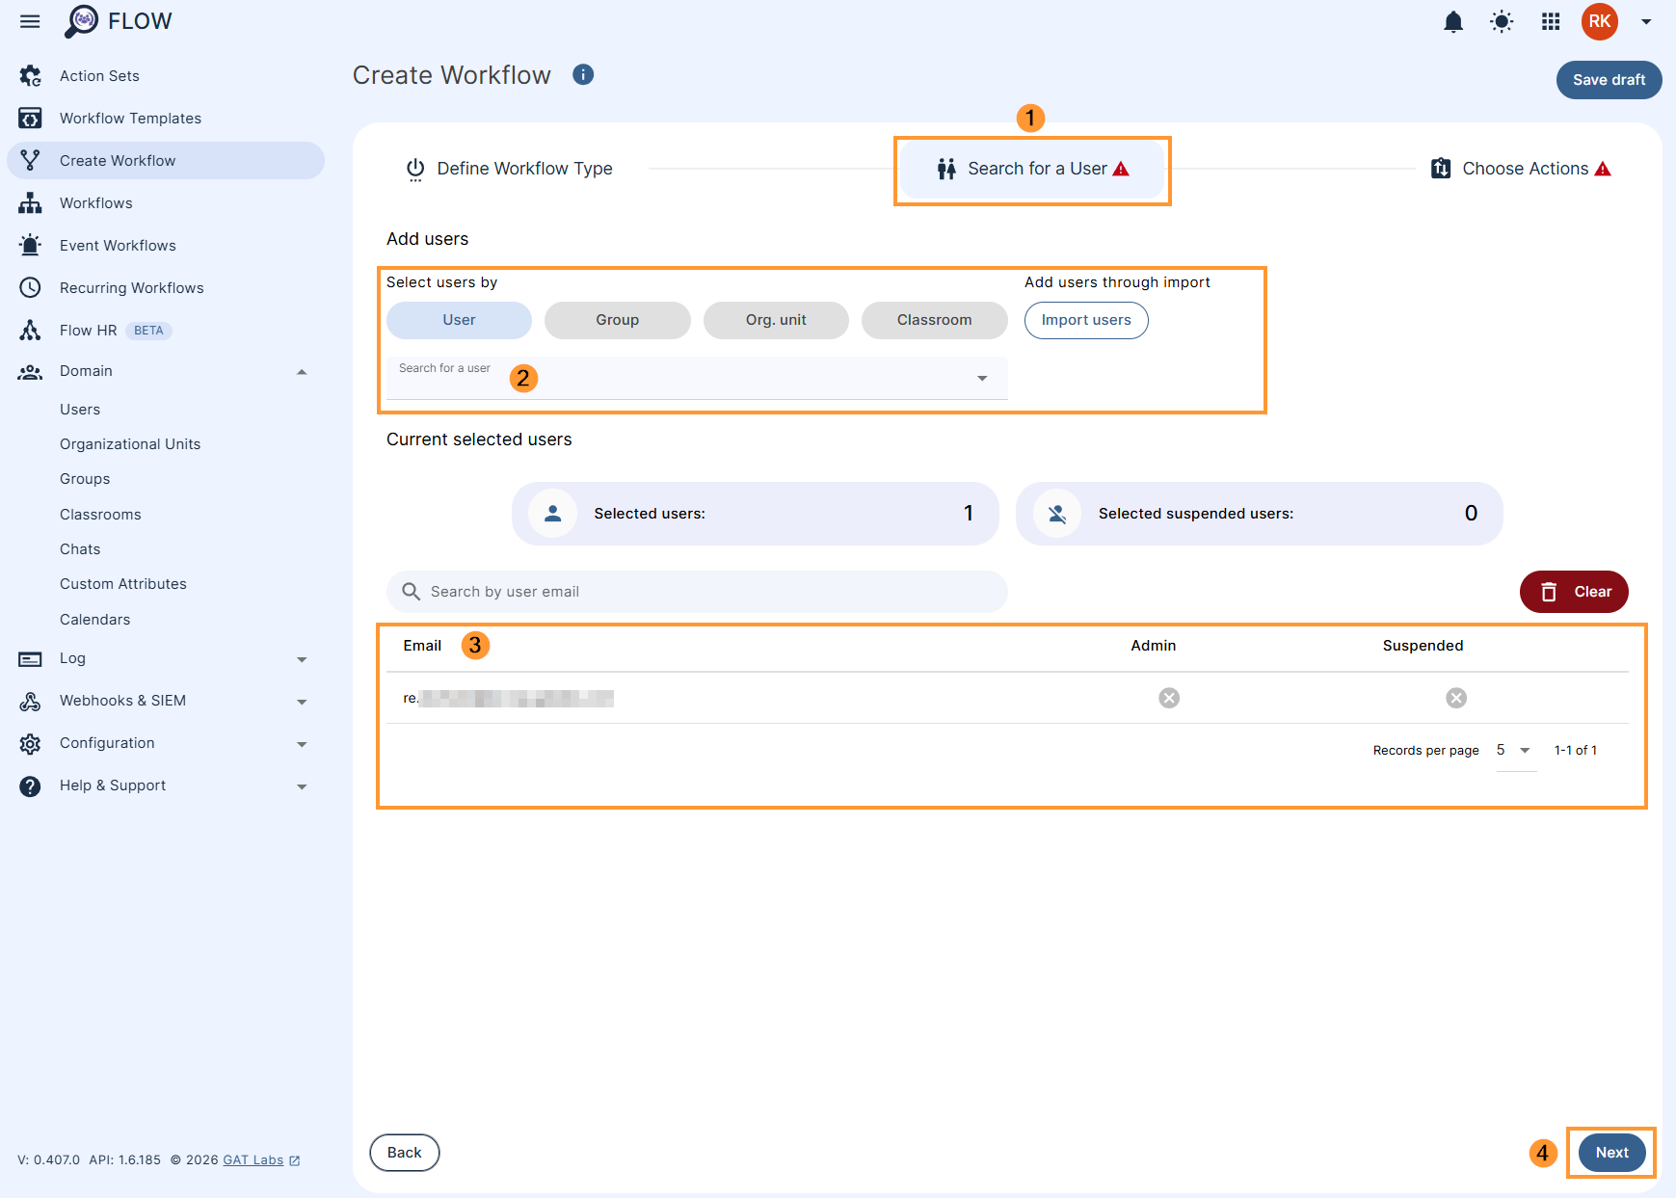Select users by Group
Screen dimensions: 1676x1198
click(617, 320)
